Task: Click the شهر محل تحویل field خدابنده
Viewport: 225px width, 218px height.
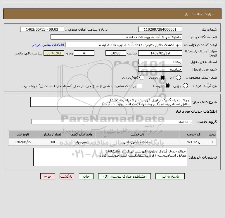Action: (x=160, y=69)
